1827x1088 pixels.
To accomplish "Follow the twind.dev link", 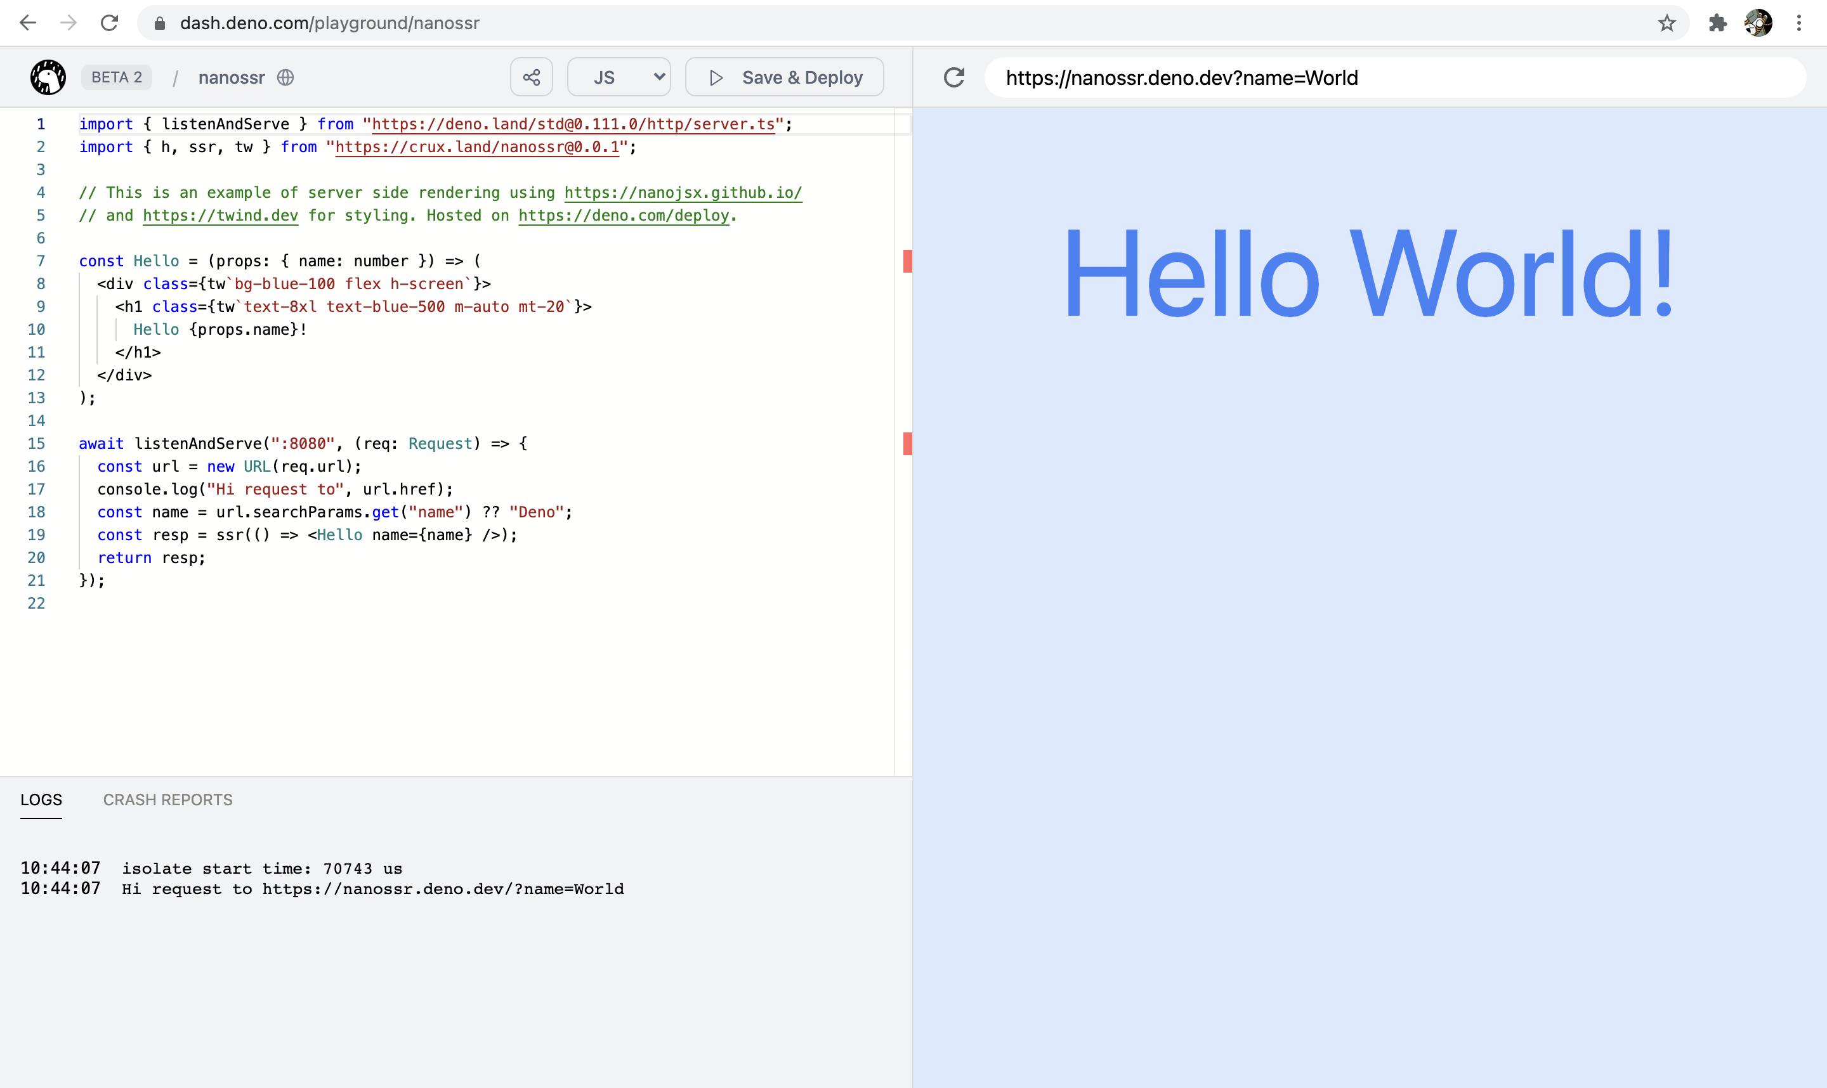I will click(220, 216).
